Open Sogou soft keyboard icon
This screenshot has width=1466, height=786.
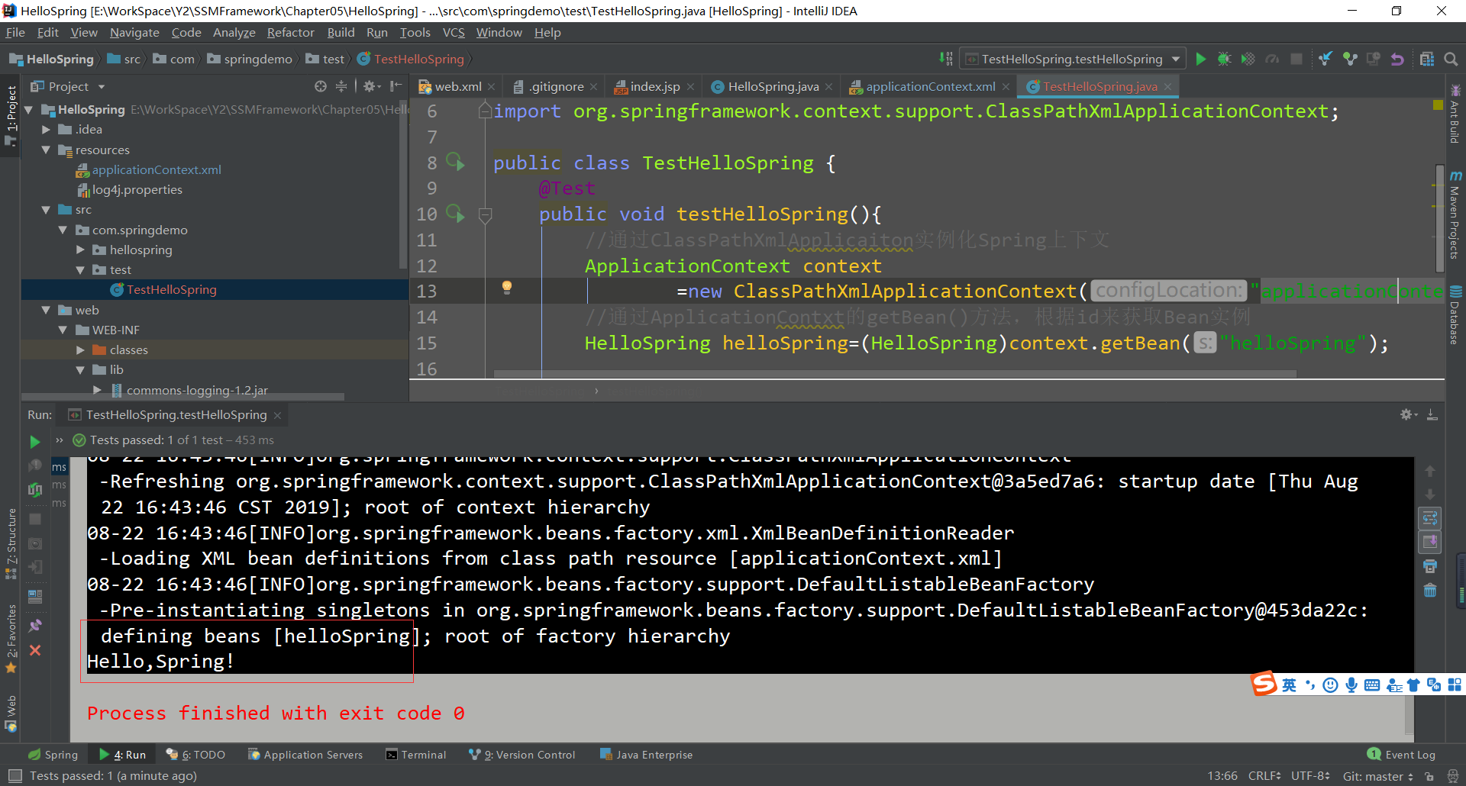[1372, 685]
